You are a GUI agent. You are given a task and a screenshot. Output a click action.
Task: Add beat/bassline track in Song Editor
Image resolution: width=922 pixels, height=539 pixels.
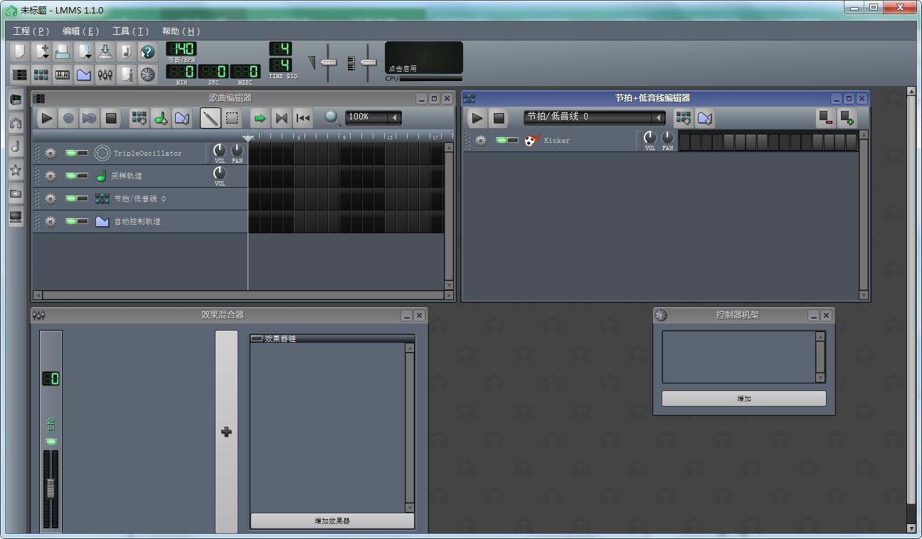click(x=139, y=118)
